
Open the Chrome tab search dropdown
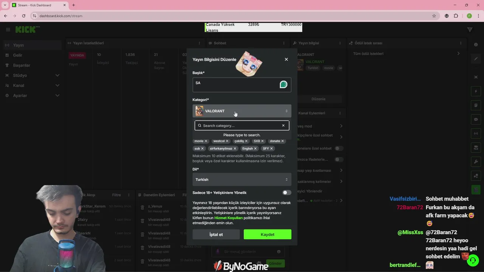tap(5, 5)
